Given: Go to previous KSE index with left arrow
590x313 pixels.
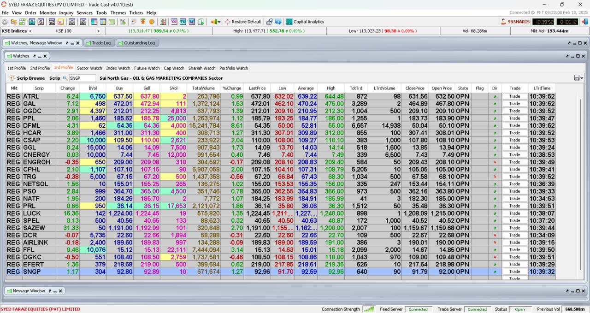Looking at the screenshot, I should [30, 31].
